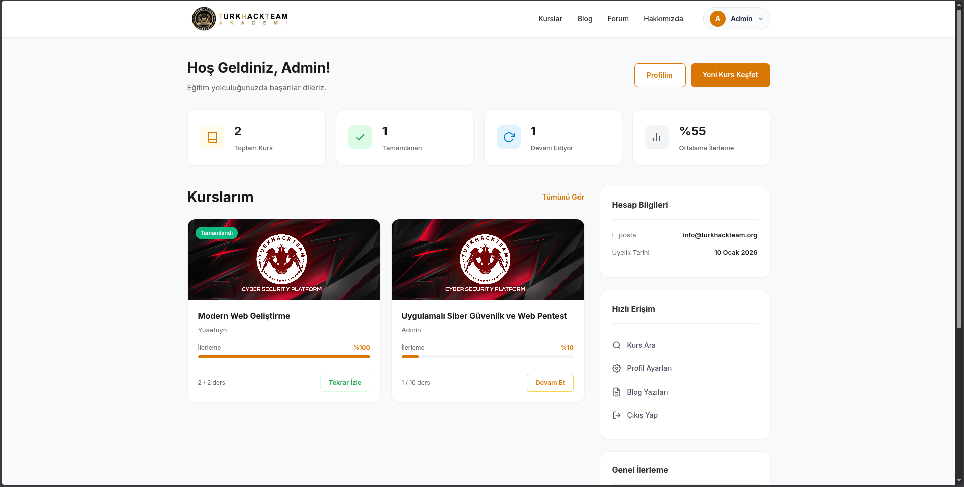Click the gear icon beside Profil Ayarları
Image resolution: width=964 pixels, height=487 pixels.
point(617,368)
